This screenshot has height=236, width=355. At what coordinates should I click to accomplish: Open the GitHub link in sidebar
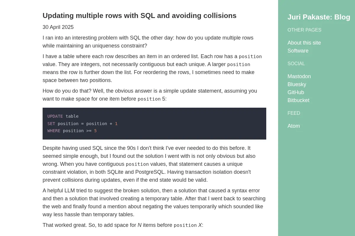[x=296, y=92]
